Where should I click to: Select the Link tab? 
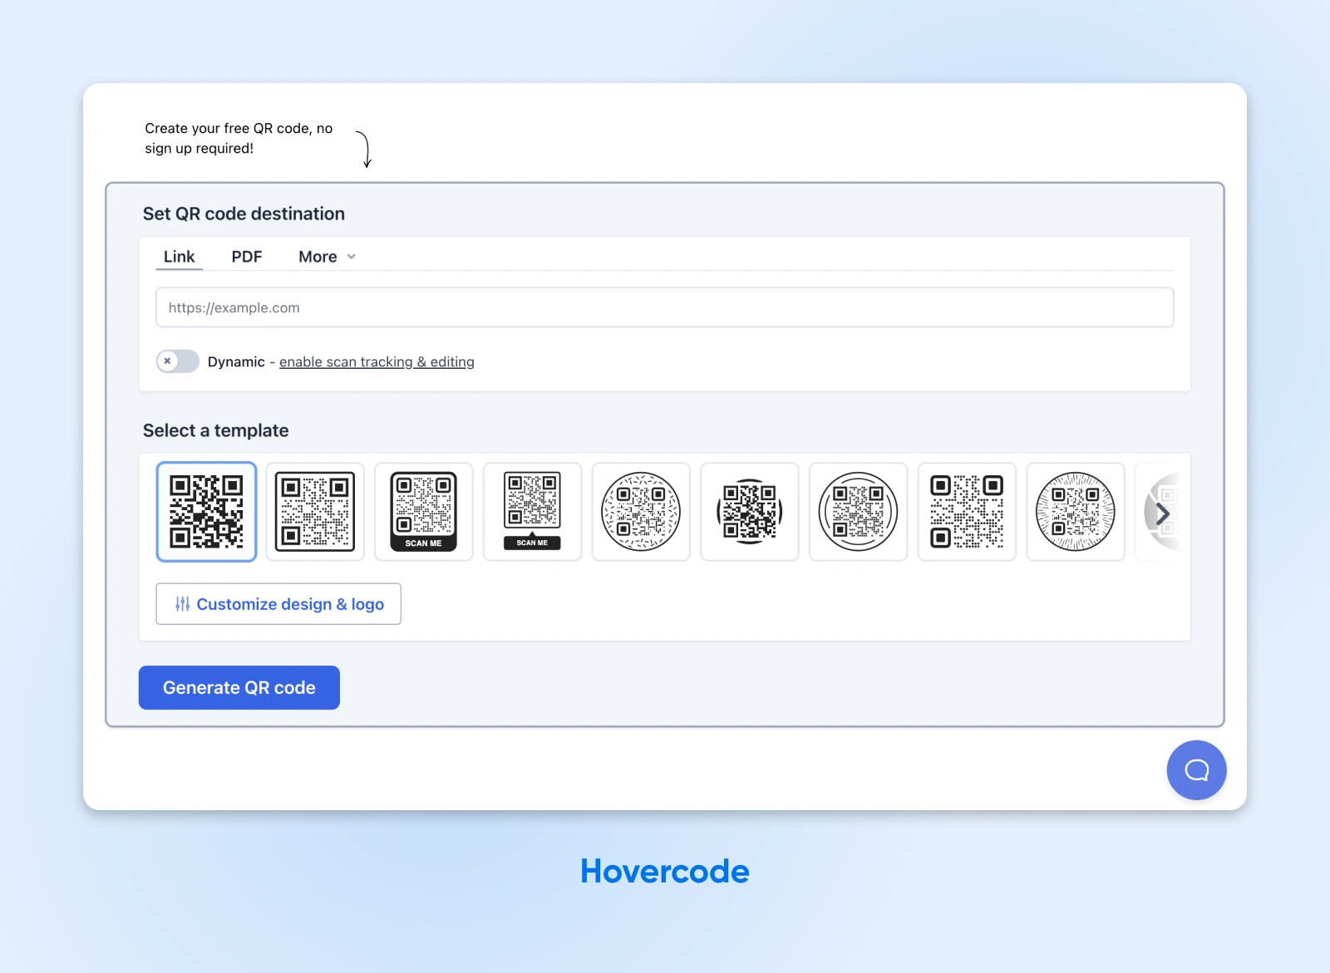tap(179, 257)
